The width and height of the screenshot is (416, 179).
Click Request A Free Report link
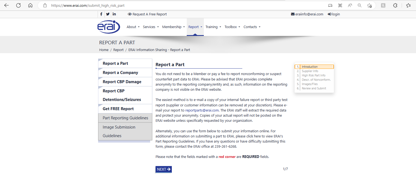point(147,14)
